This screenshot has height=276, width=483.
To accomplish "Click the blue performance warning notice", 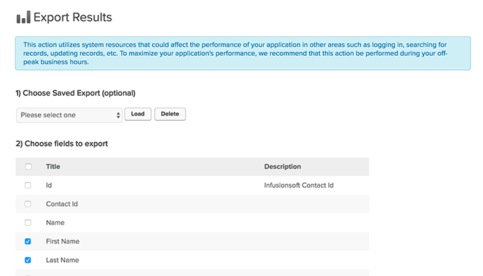I will click(243, 54).
